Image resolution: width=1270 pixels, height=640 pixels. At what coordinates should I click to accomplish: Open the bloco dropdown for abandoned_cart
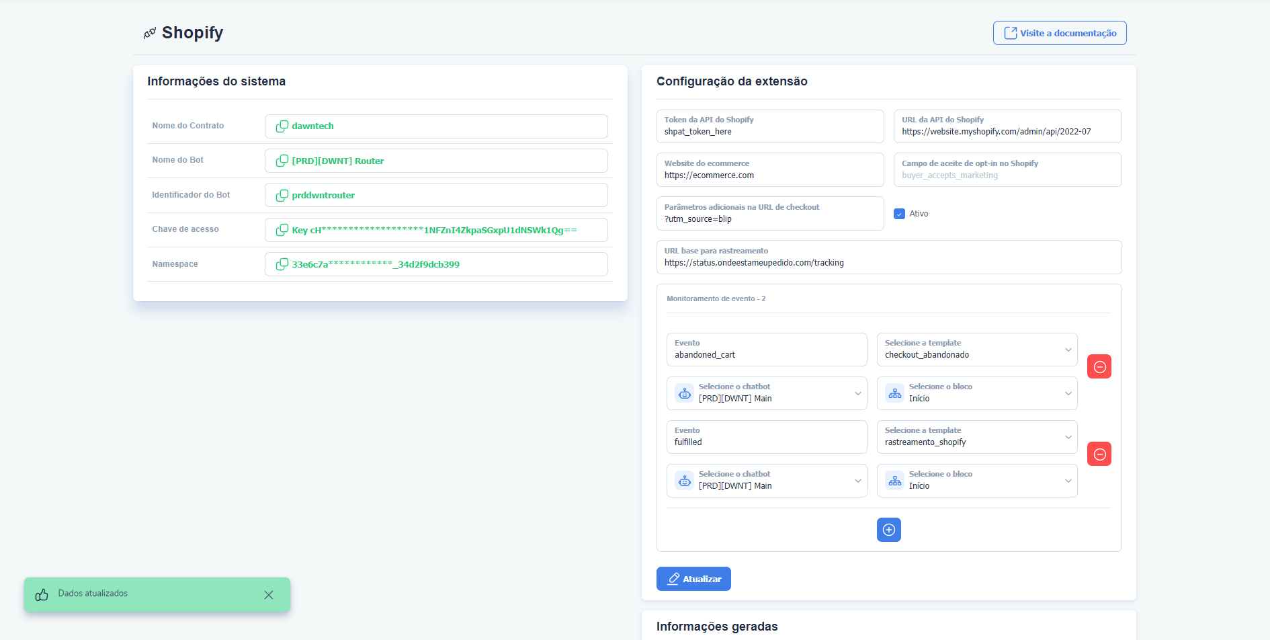click(977, 393)
